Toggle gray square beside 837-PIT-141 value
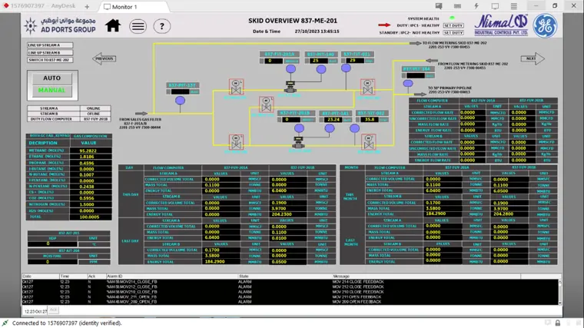This screenshot has width=584, height=328. pos(322,120)
